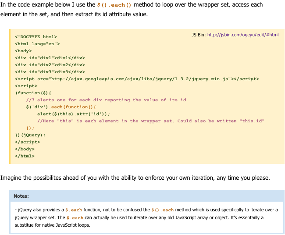Click "$().each" code inside the notes text
The height and width of the screenshot is (235, 285).
coord(162,210)
